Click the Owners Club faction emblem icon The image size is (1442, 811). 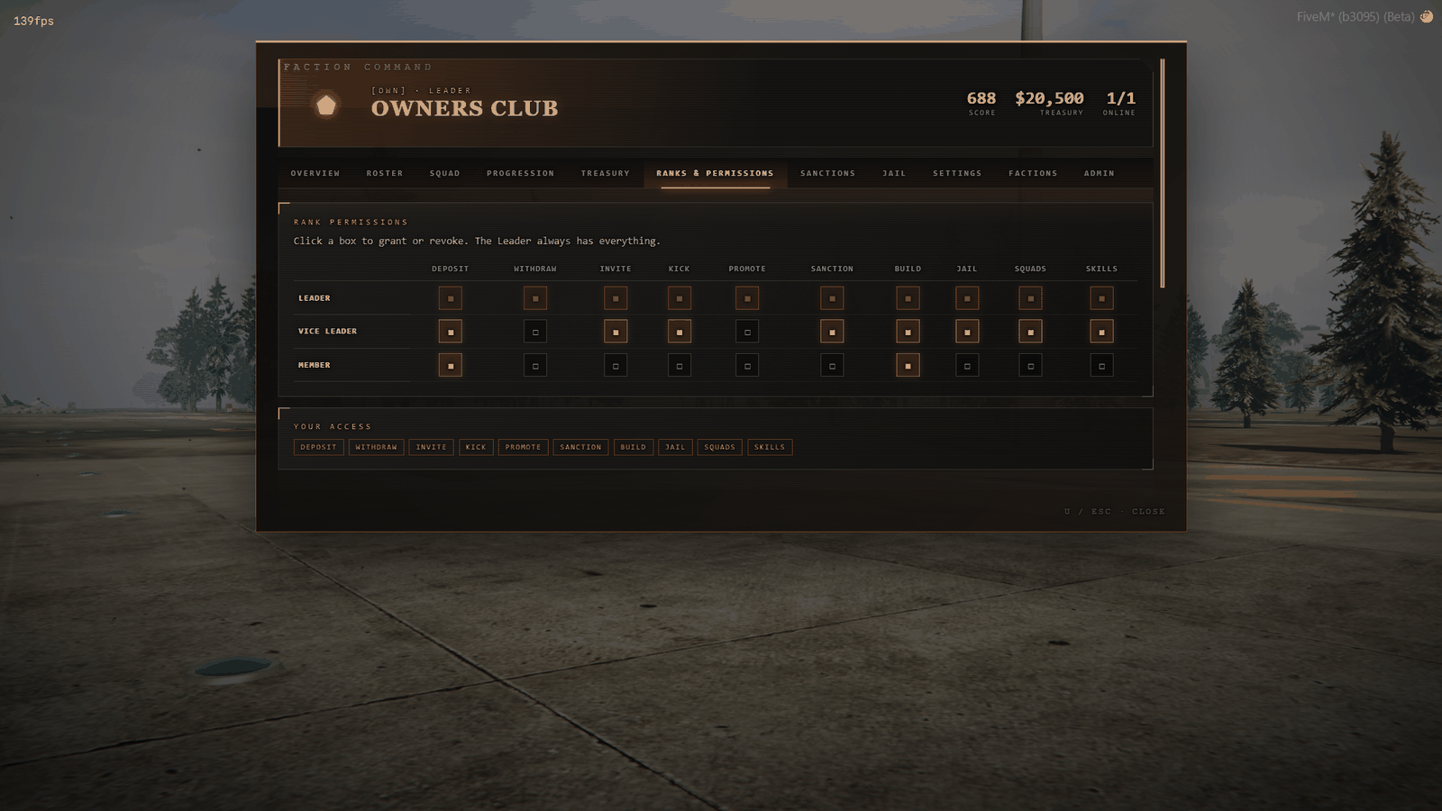tap(326, 105)
